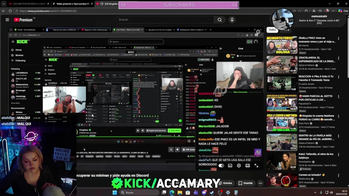Screen dimensions: 349x196
Task: Click the YouTube Premium logo
Action: click(23, 20)
